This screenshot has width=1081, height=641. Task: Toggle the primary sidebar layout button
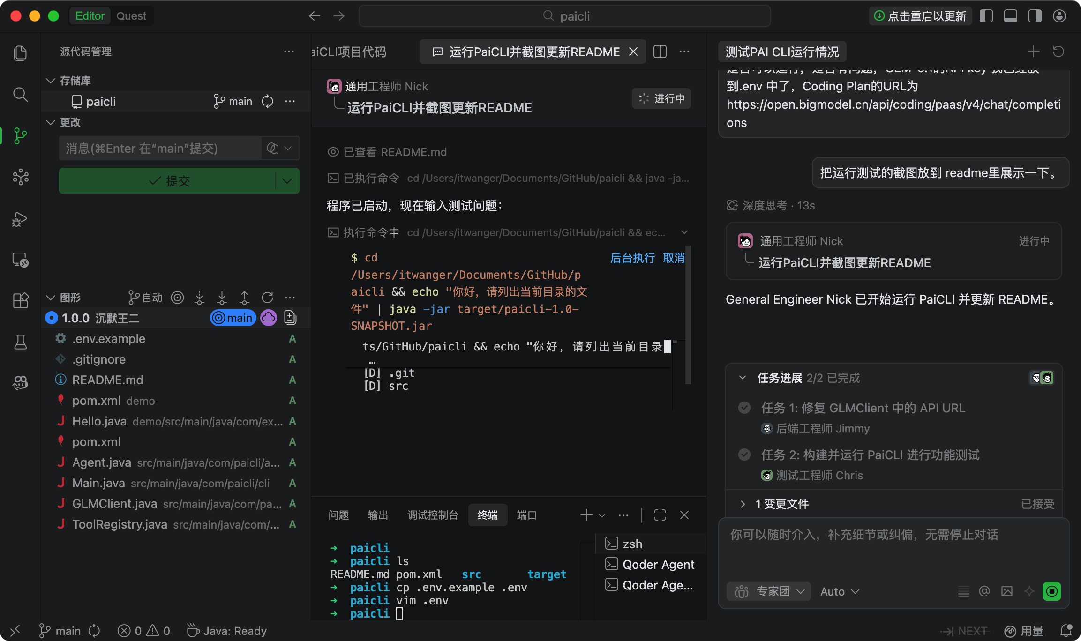click(x=986, y=16)
